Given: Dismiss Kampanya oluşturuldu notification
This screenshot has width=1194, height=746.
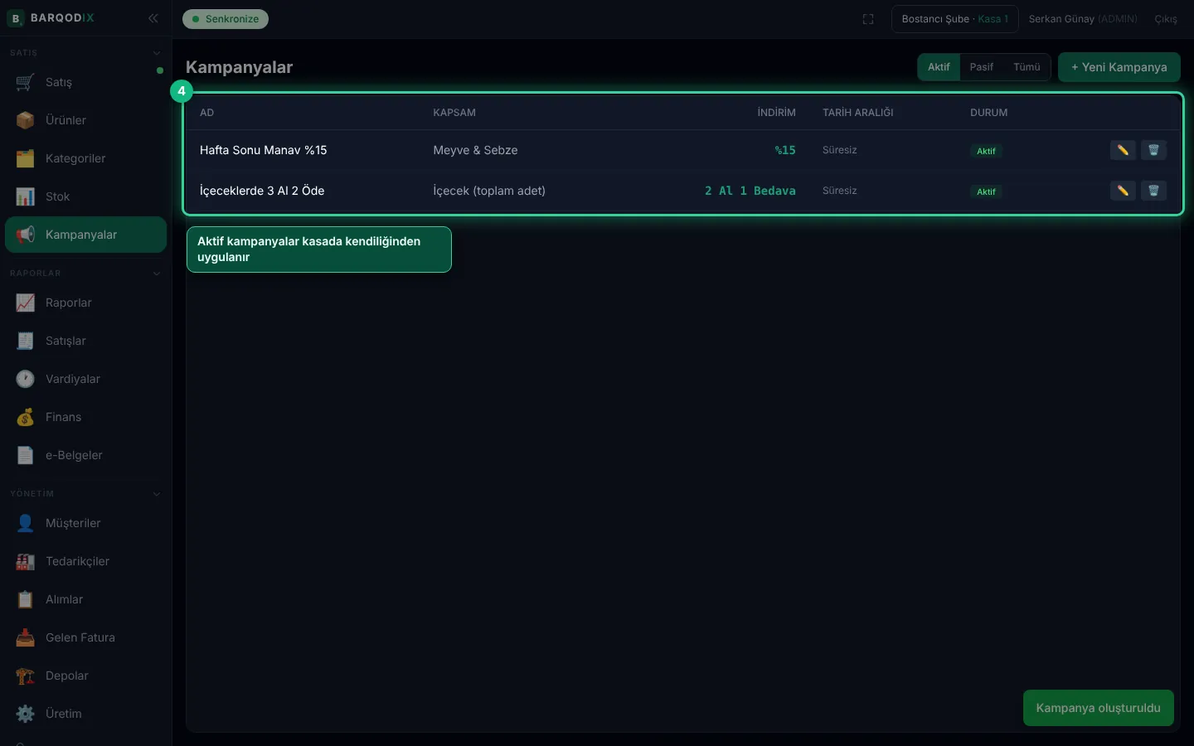Looking at the screenshot, I should 1098,708.
